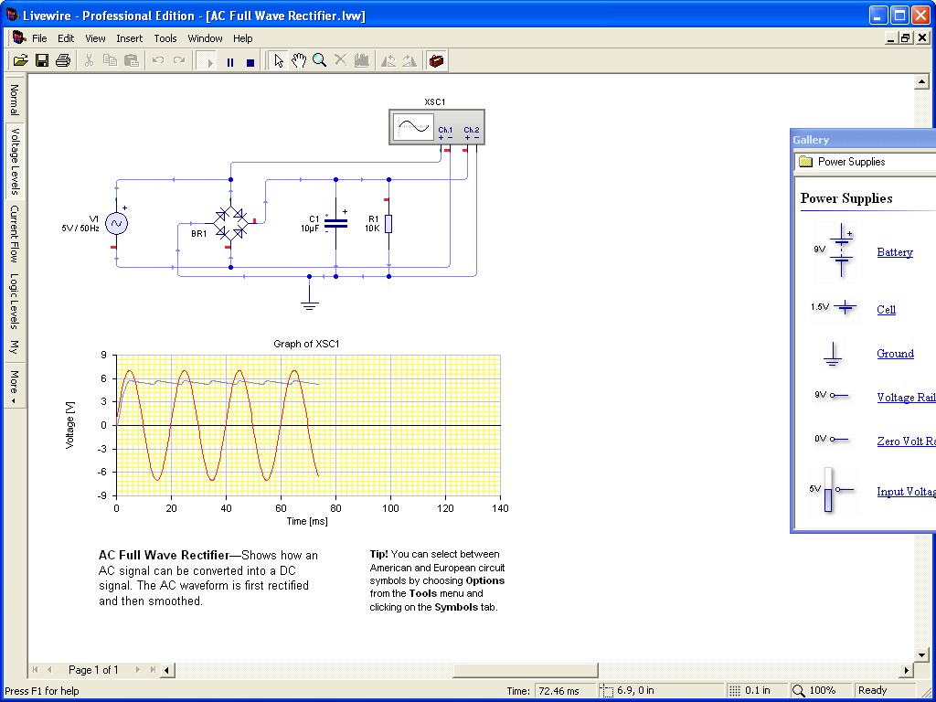The image size is (936, 702).
Task: Pause the running simulation
Action: pos(230,62)
